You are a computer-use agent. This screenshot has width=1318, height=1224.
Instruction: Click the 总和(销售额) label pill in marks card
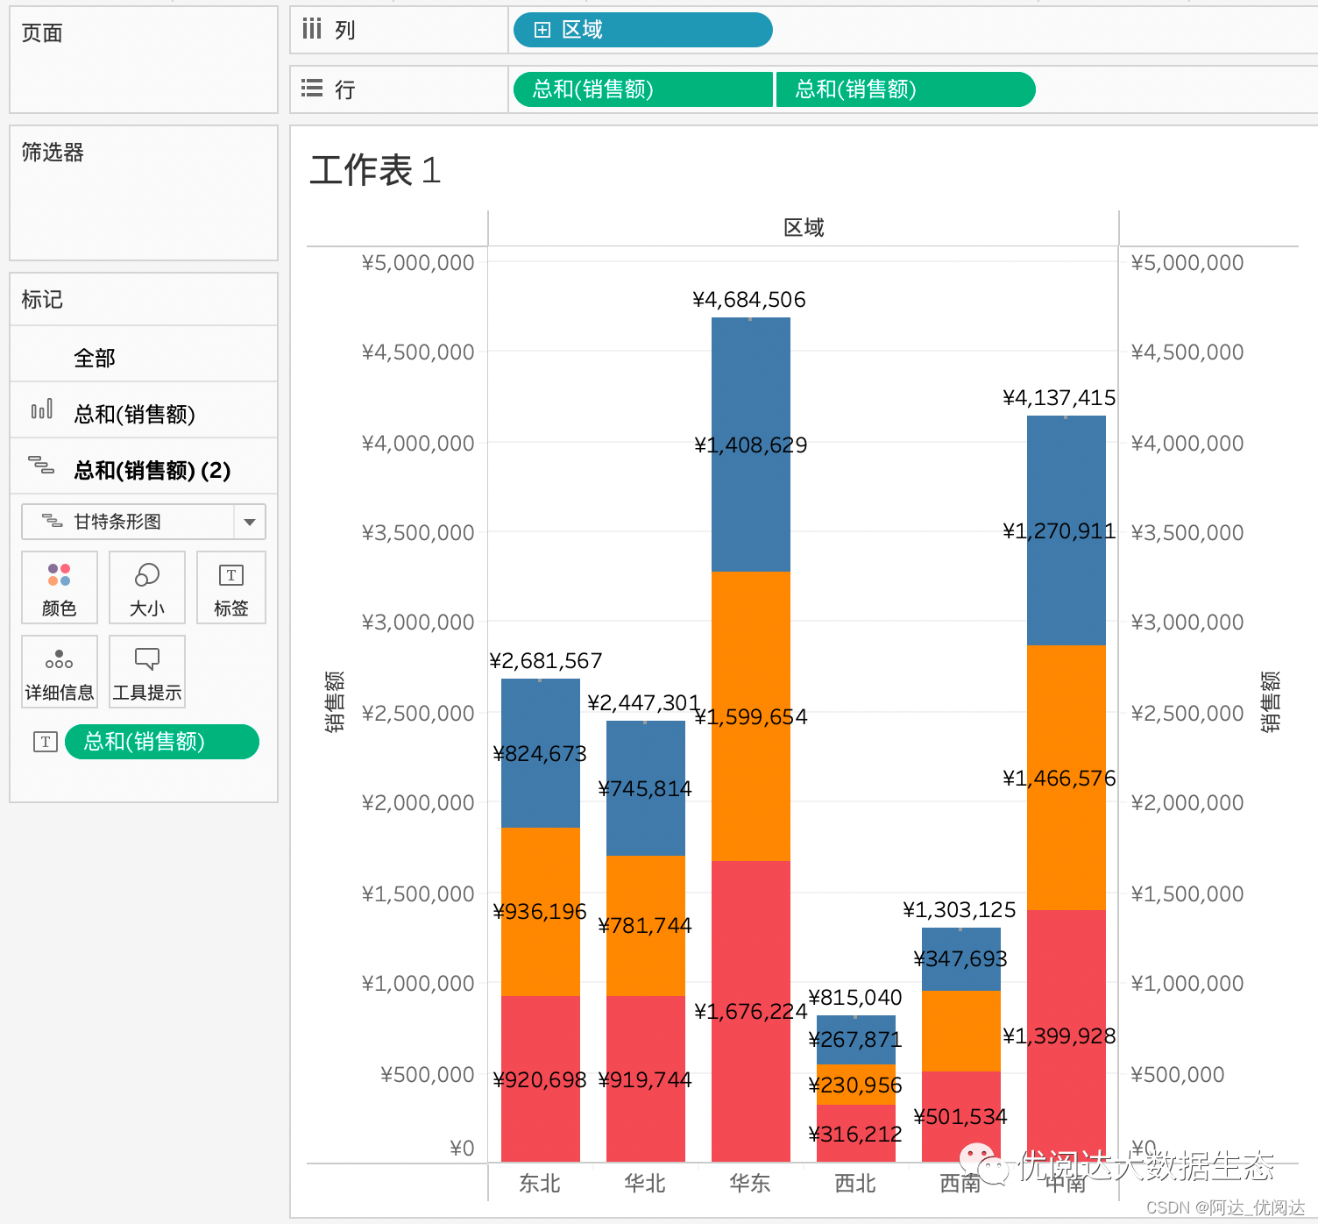[162, 742]
